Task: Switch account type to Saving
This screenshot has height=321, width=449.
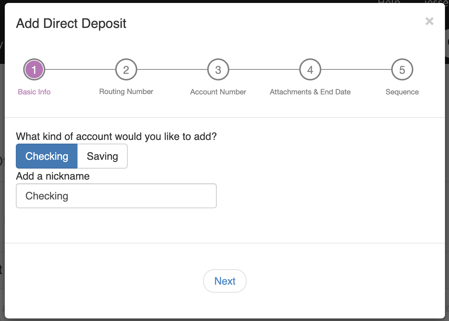Action: pyautogui.click(x=102, y=156)
